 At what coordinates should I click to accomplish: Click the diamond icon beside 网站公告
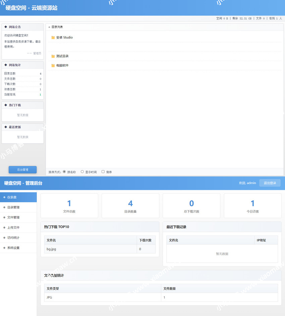[x=6, y=27]
